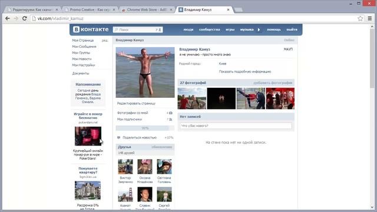Viewport: 377px width, 212px height.
Task: Open люди in top menu
Action: coord(188,29)
